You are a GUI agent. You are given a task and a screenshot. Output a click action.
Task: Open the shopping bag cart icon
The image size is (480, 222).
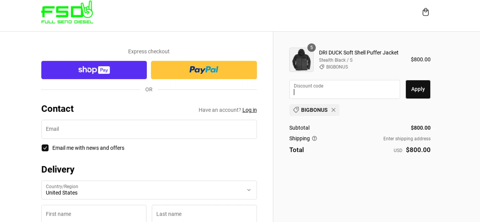[425, 12]
